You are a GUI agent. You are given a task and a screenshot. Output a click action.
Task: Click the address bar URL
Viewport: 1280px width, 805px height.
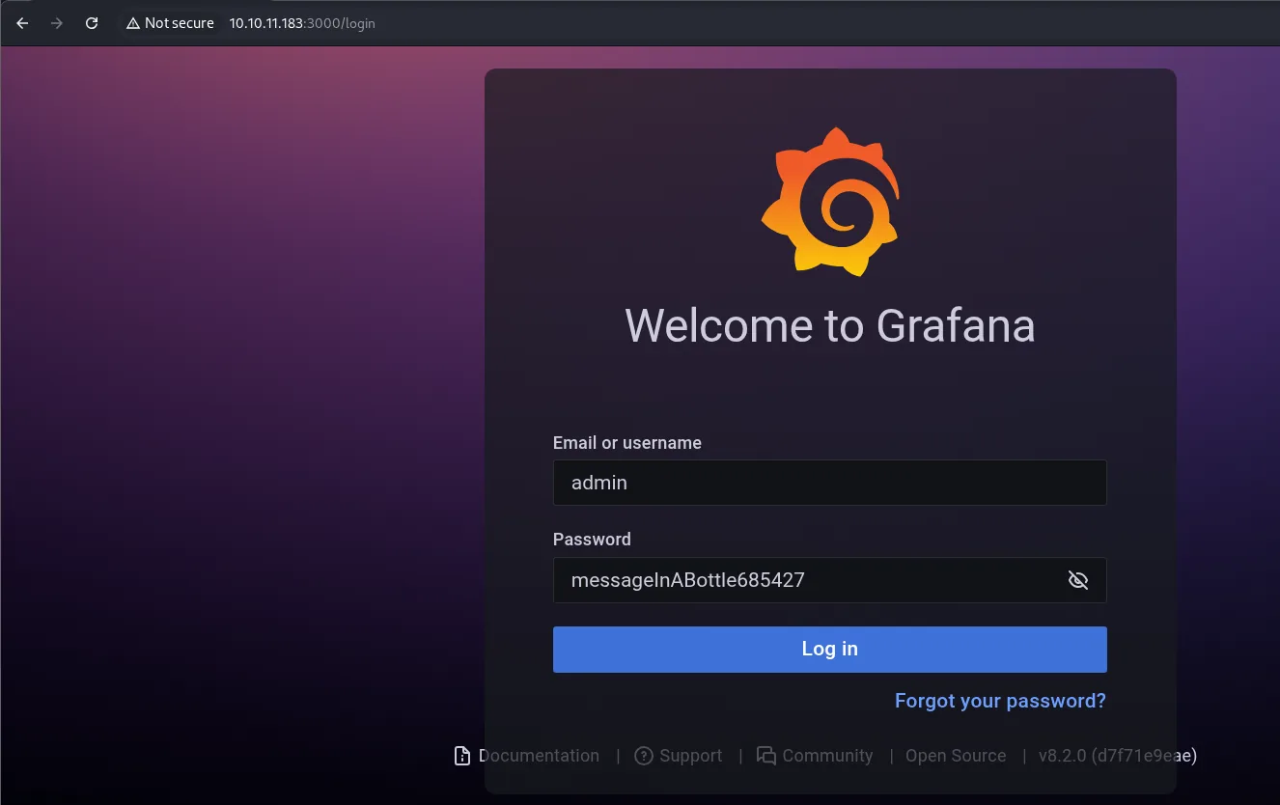coord(302,23)
